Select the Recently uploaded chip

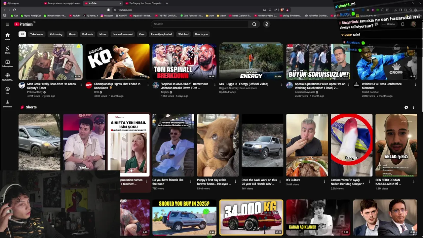coord(161,34)
